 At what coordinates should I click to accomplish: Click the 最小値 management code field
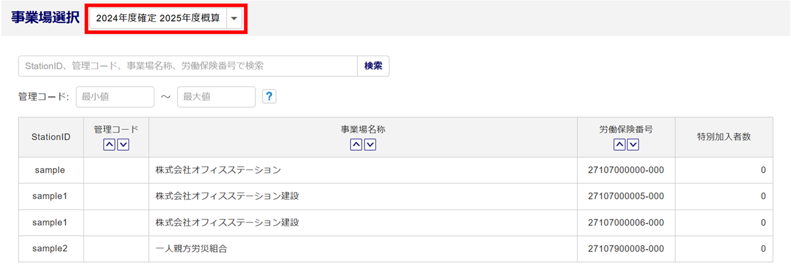(x=115, y=97)
